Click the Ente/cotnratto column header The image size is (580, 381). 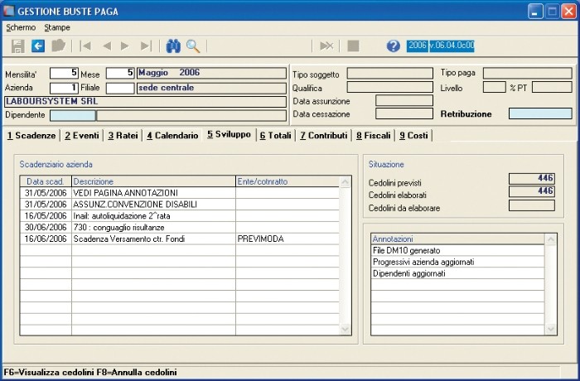pos(288,181)
